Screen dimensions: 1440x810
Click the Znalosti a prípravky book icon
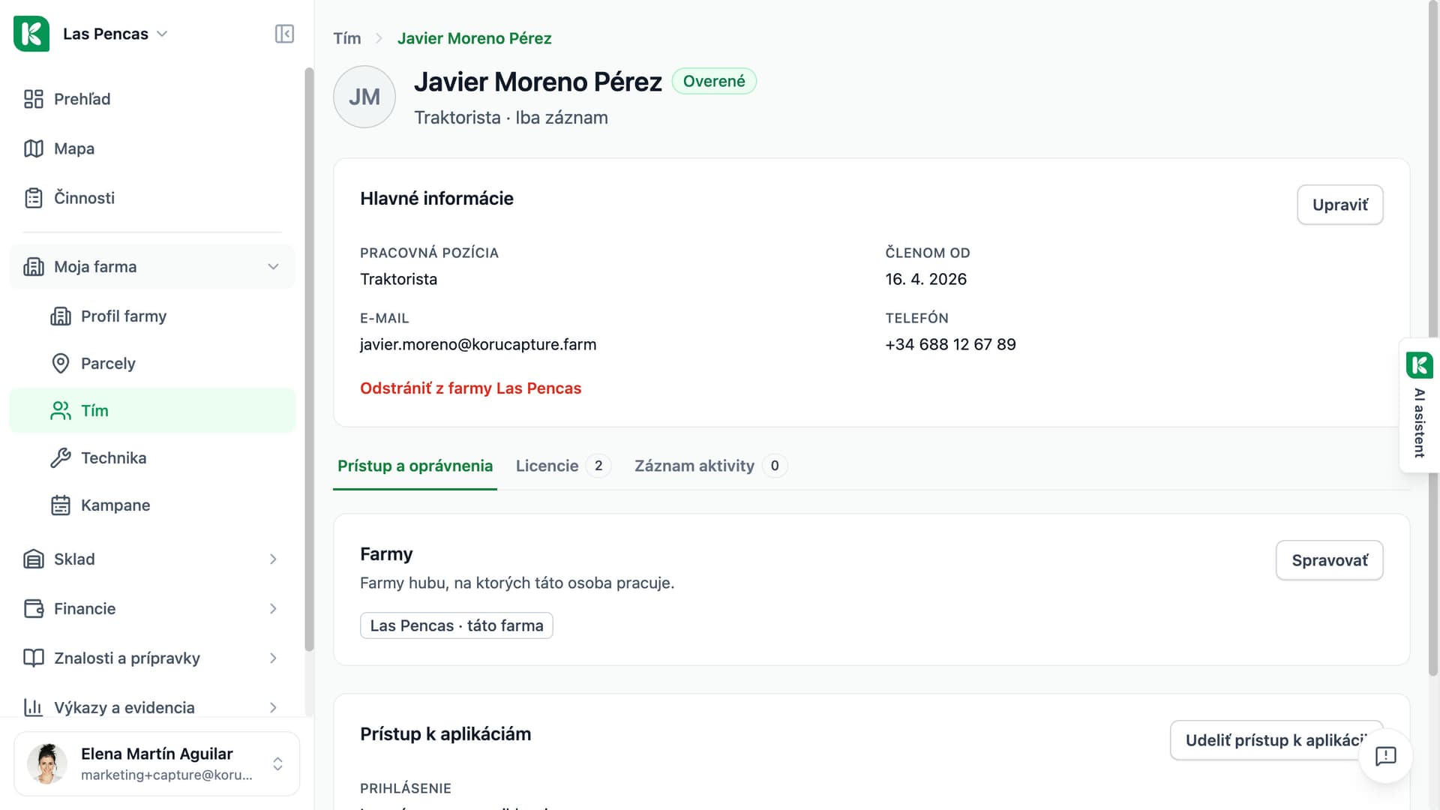pos(34,658)
